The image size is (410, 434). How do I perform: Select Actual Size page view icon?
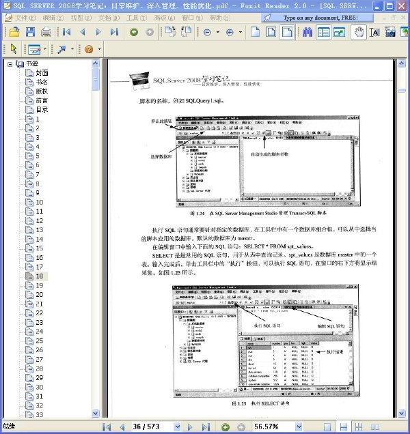tap(255, 32)
